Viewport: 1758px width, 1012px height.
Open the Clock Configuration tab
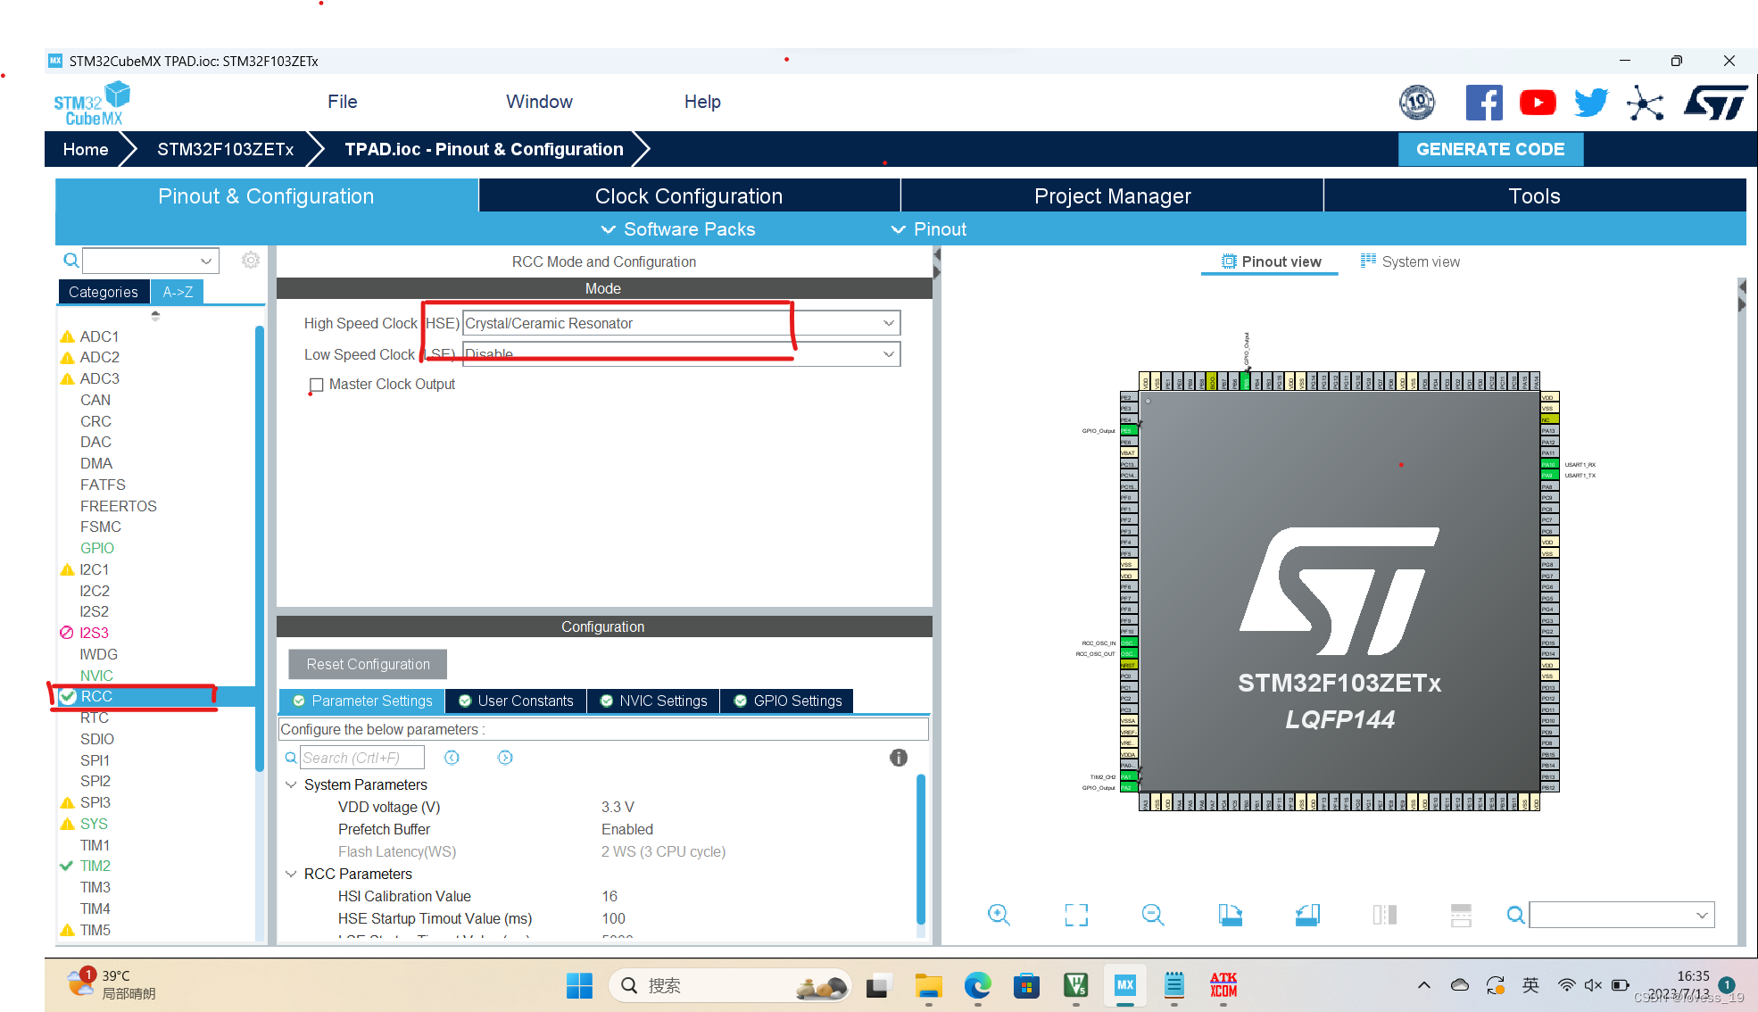point(688,196)
